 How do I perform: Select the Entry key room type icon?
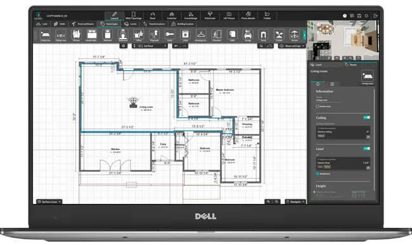tap(170, 34)
